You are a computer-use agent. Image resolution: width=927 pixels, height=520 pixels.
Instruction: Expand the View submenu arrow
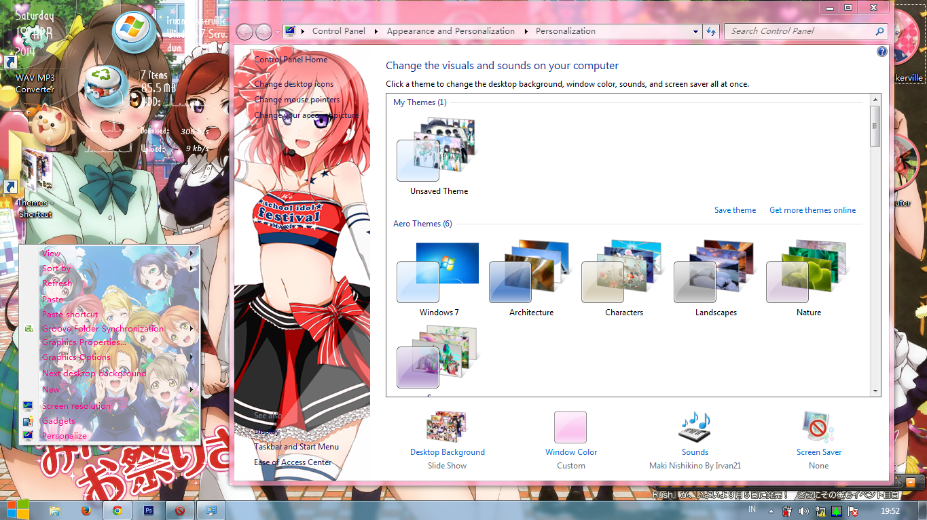pos(193,254)
